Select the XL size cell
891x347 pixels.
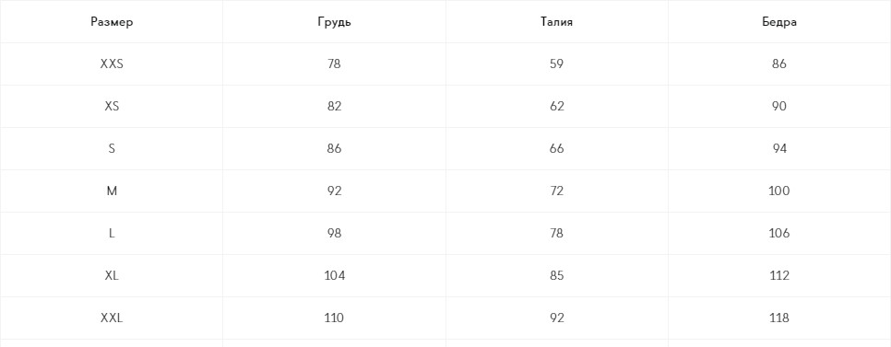(x=112, y=275)
